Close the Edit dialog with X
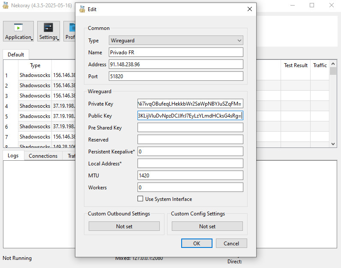Viewport: 341px width, 268px height. (x=250, y=9)
